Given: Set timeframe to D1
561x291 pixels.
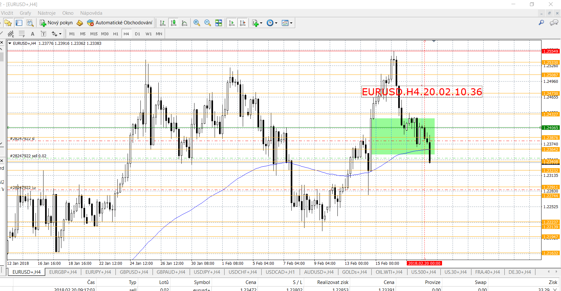Looking at the screenshot, I should pos(138,34).
